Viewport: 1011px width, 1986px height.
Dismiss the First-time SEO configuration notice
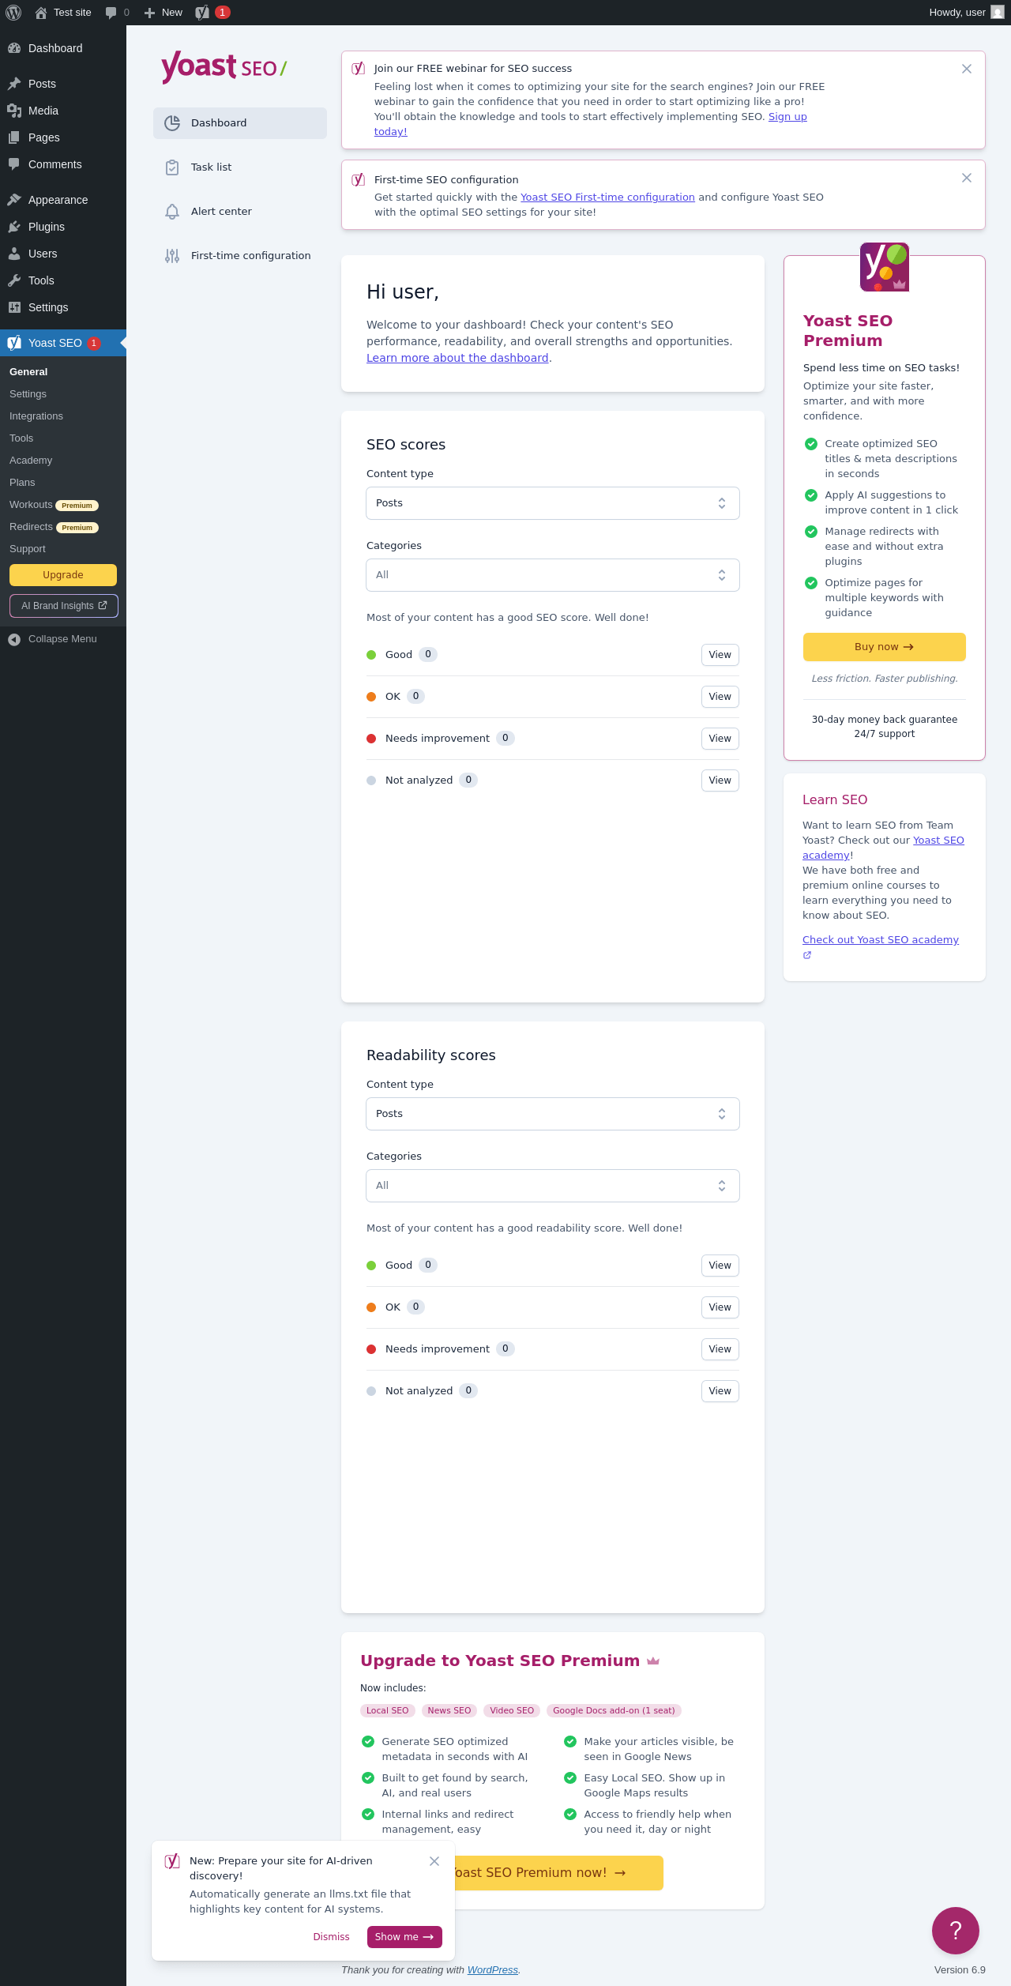click(967, 178)
